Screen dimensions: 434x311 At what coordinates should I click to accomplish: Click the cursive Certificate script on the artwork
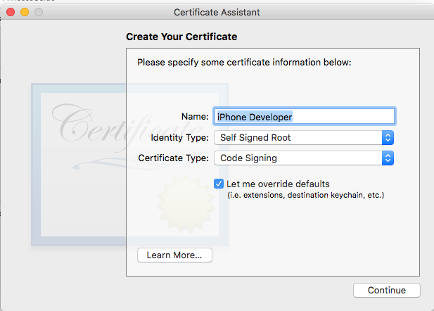pyautogui.click(x=127, y=126)
